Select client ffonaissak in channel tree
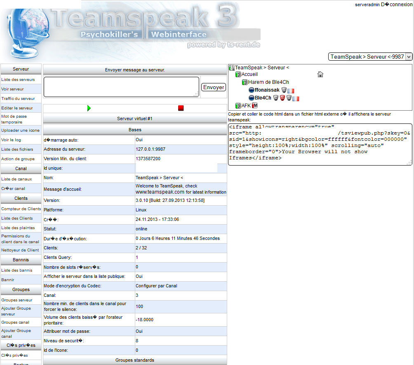 pyautogui.click(x=267, y=90)
